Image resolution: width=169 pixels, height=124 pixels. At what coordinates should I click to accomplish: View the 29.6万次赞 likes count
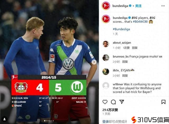click(110, 110)
